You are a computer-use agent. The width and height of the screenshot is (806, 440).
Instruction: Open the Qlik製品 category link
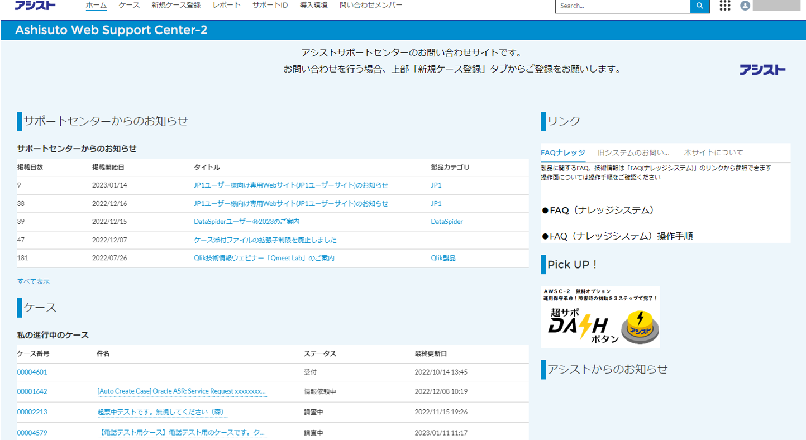tap(443, 258)
